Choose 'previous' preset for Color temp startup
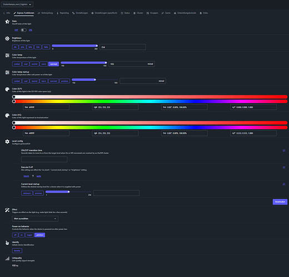The width and height of the screenshot is (289, 277). 64,81
